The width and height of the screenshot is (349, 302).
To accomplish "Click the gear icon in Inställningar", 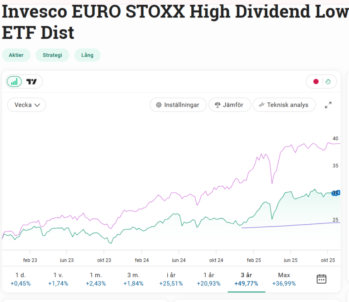I will pyautogui.click(x=159, y=105).
